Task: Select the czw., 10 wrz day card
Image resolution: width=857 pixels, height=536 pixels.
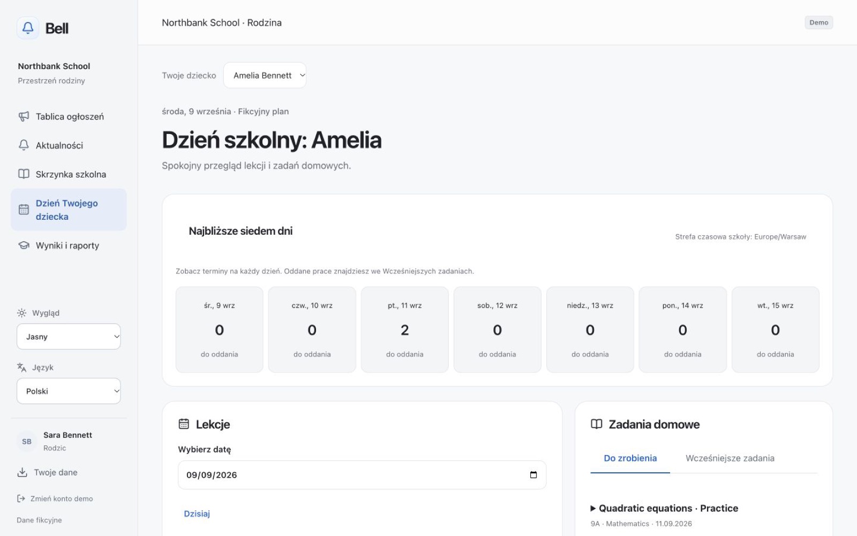Action: (x=312, y=330)
